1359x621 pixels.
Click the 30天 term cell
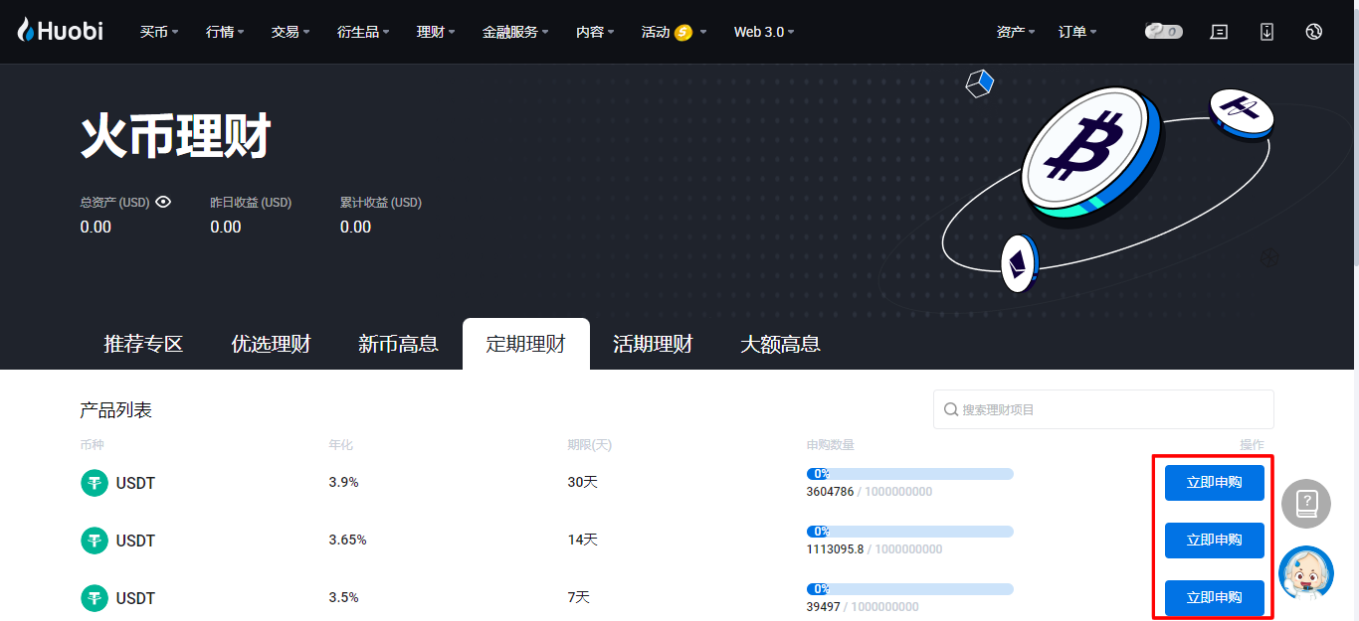coord(583,482)
